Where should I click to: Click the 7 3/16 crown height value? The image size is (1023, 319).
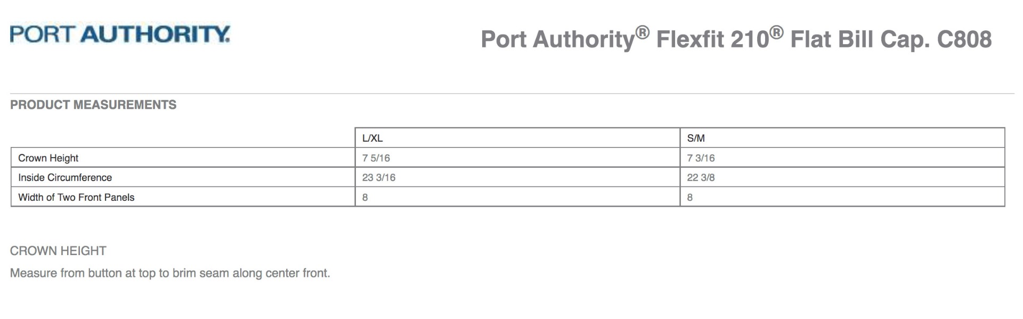(701, 158)
